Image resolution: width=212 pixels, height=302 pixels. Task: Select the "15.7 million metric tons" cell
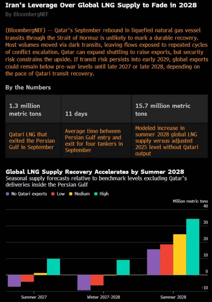pyautogui.click(x=170, y=109)
